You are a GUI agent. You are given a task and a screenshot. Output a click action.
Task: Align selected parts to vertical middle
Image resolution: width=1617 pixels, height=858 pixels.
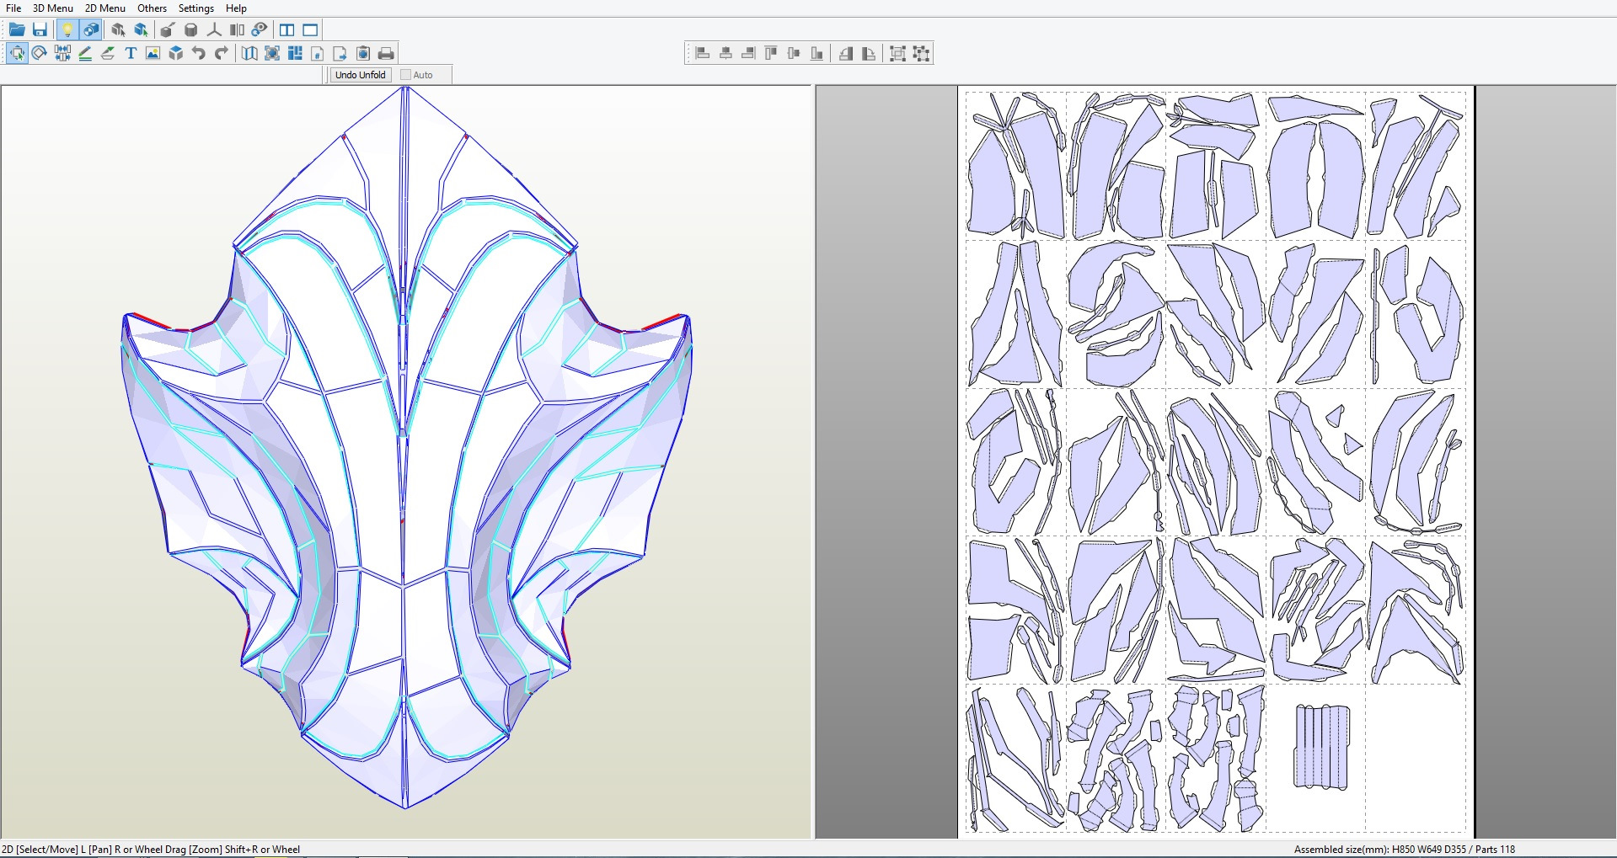click(794, 54)
